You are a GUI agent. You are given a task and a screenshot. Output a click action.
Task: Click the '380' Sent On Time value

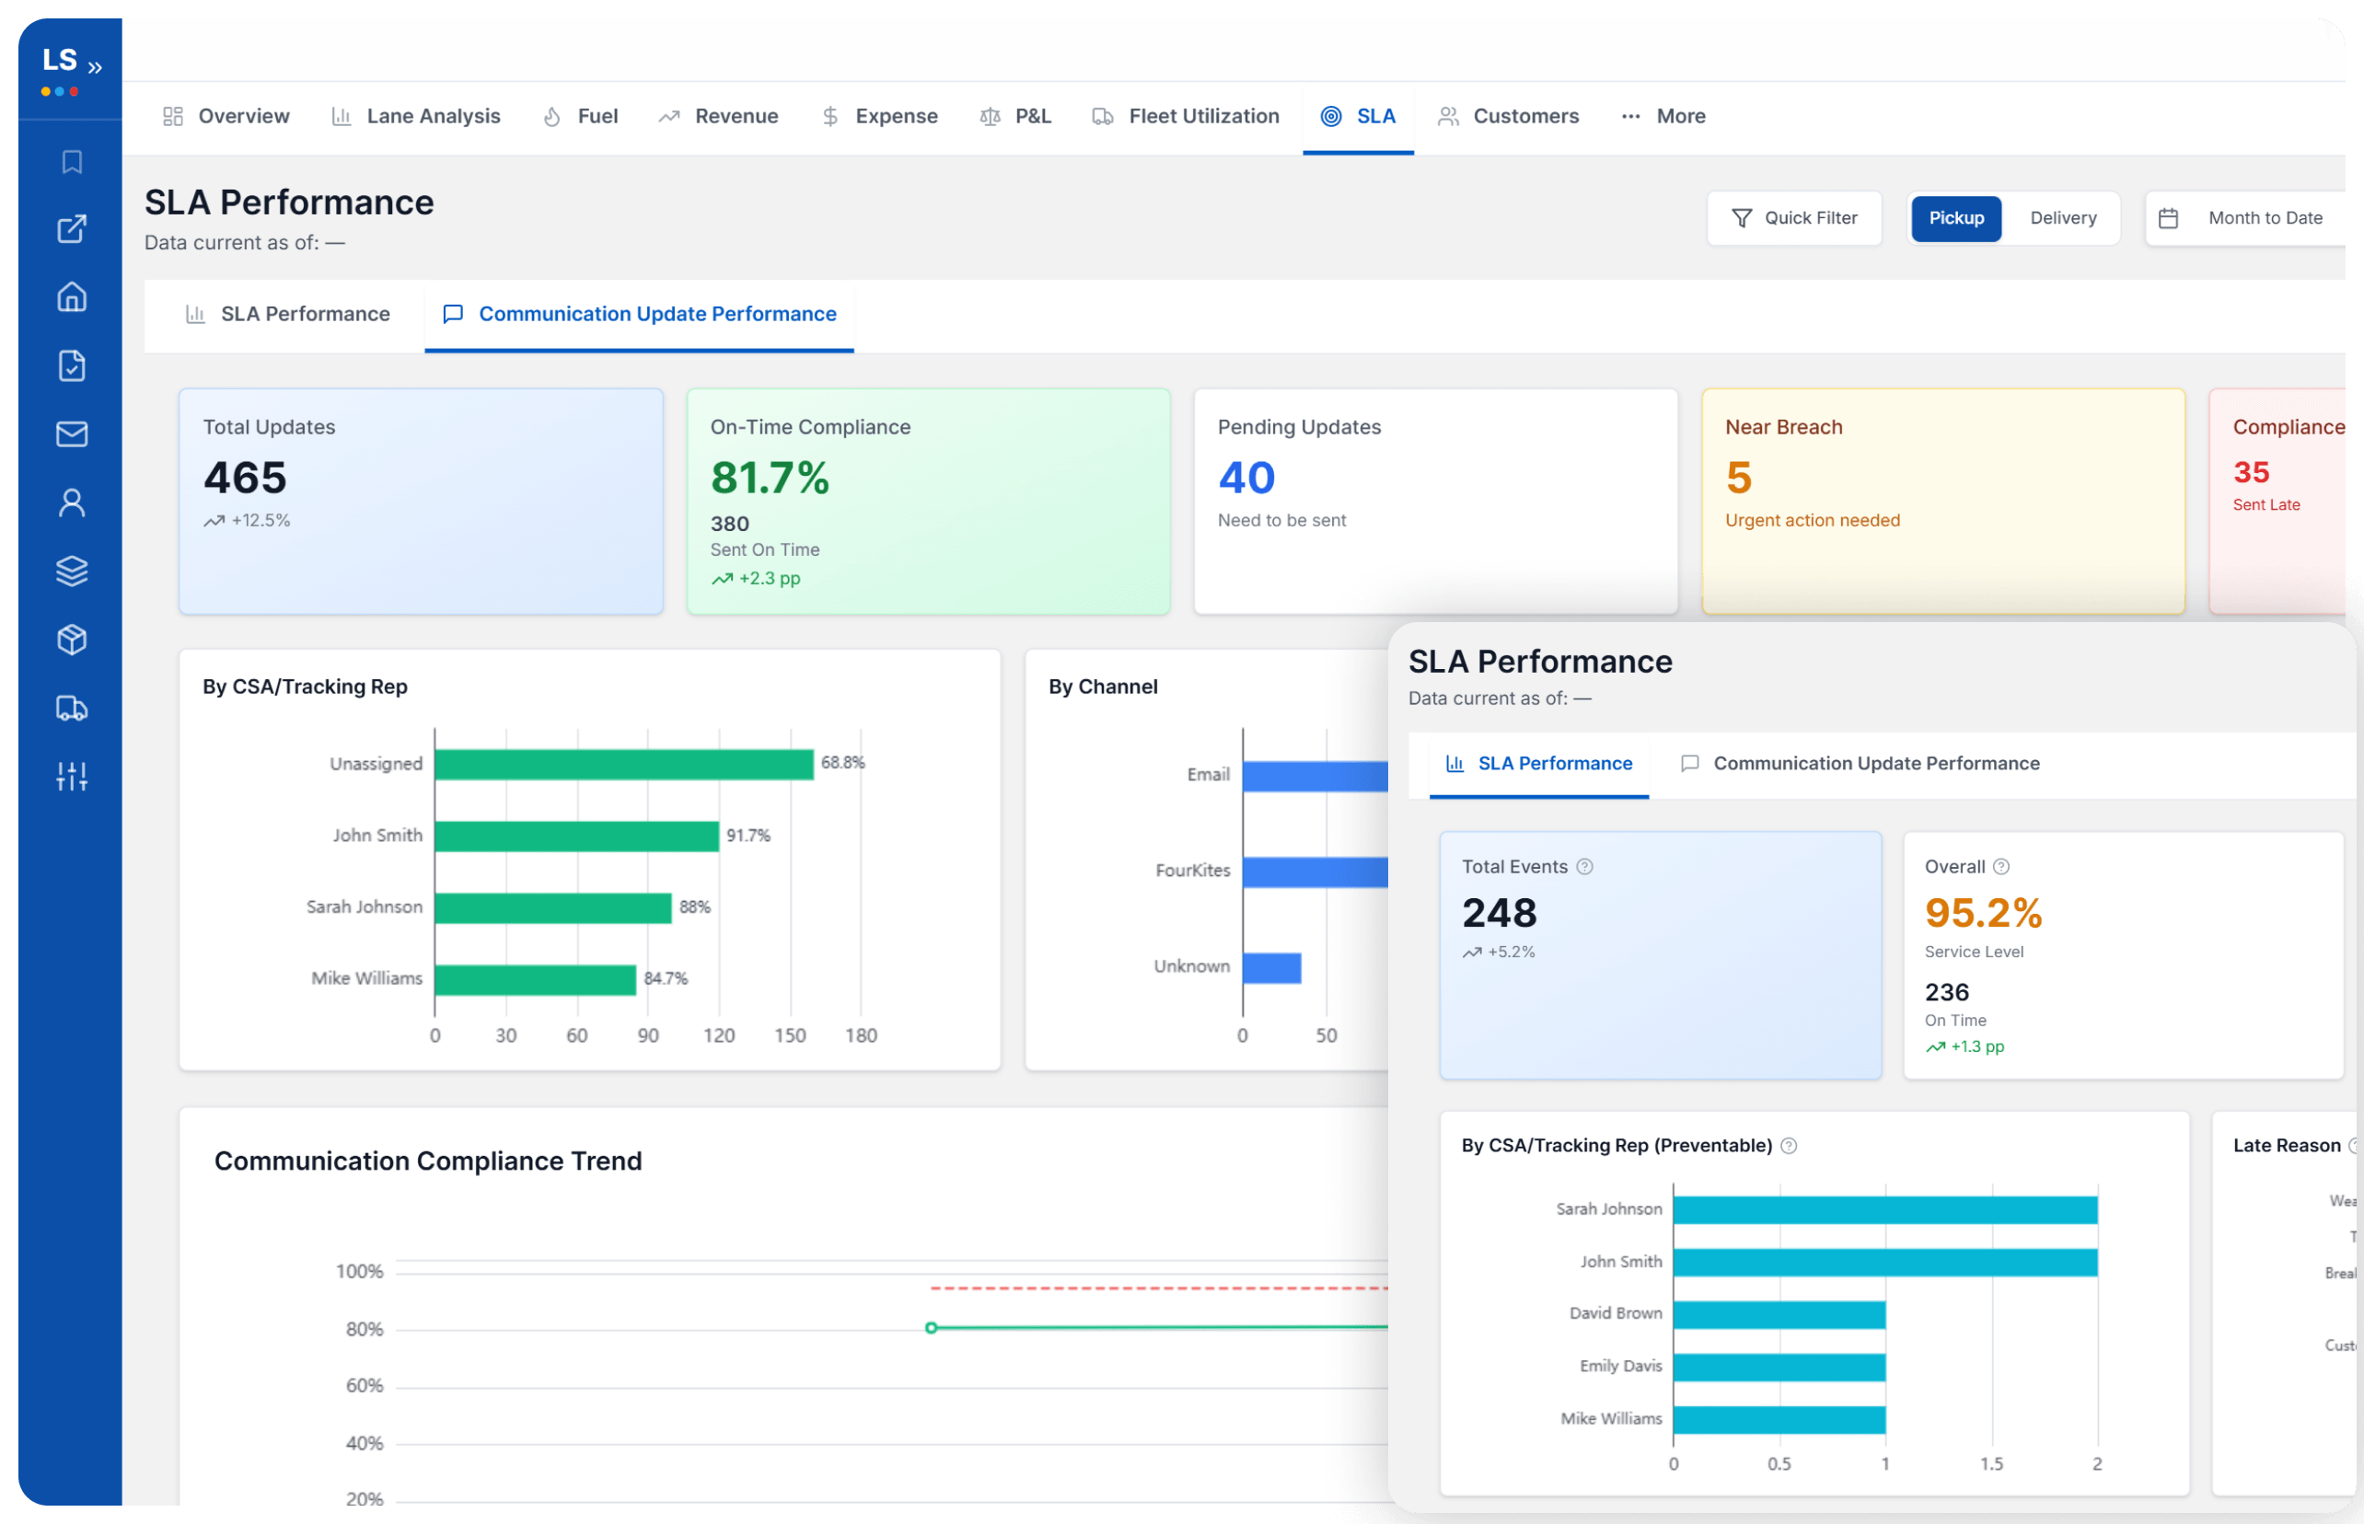point(730,525)
